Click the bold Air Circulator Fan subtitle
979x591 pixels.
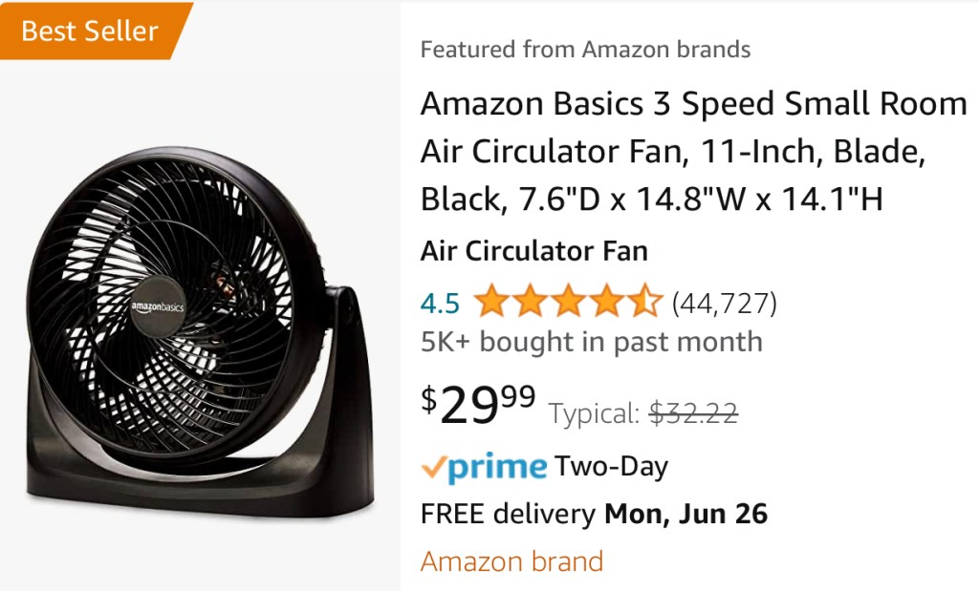[x=533, y=251]
